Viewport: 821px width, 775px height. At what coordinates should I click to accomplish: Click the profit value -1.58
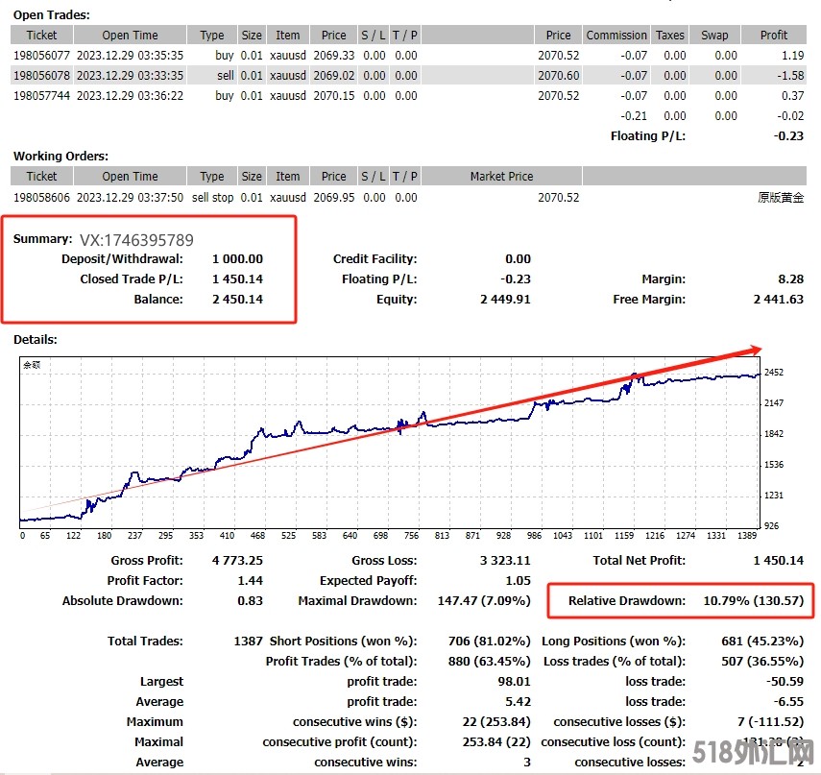pyautogui.click(x=790, y=76)
